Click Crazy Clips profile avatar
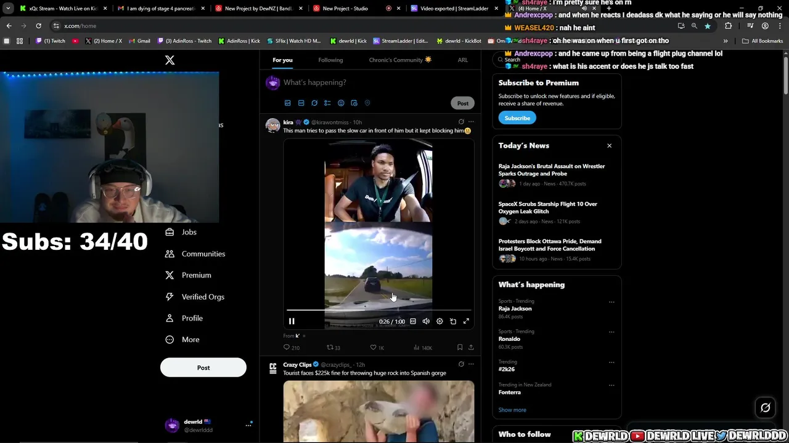Viewport: 789px width, 443px height. [272, 368]
